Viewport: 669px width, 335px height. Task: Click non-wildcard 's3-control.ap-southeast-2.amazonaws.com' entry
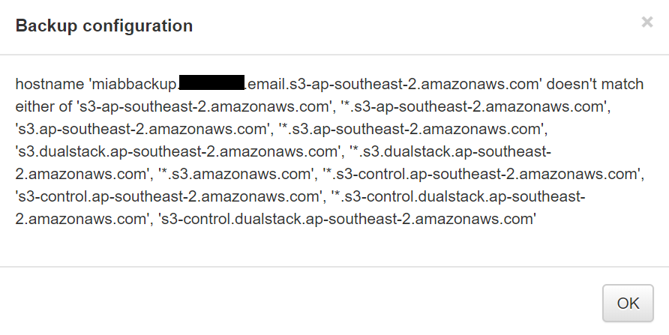(x=169, y=197)
